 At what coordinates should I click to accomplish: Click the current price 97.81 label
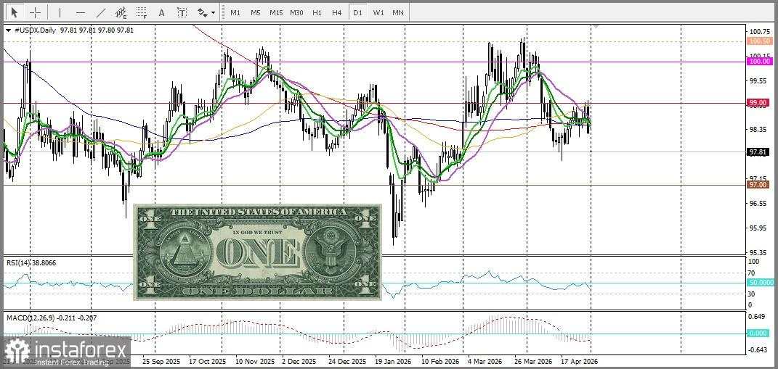click(758, 152)
